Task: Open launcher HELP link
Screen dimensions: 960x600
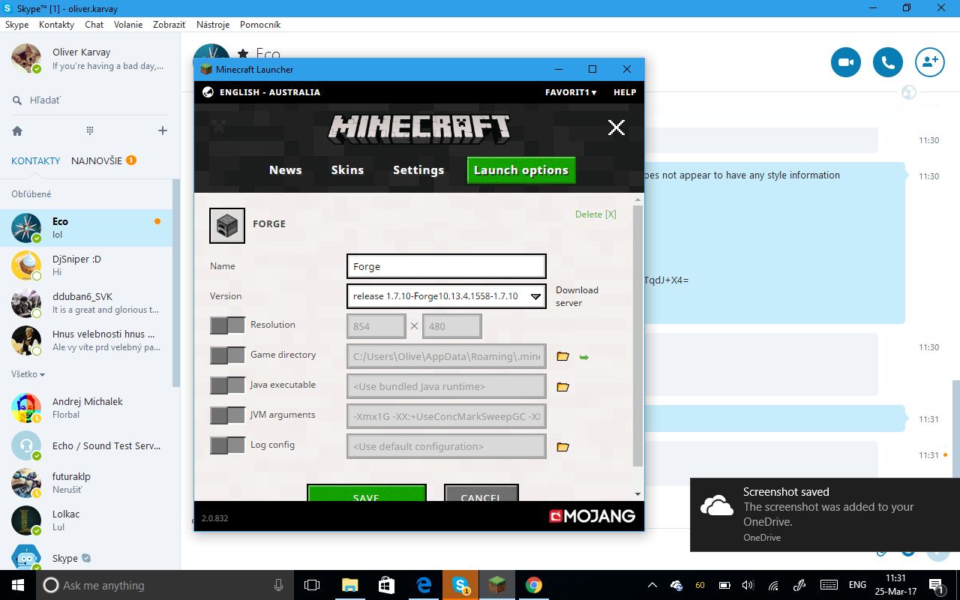Action: 625,92
